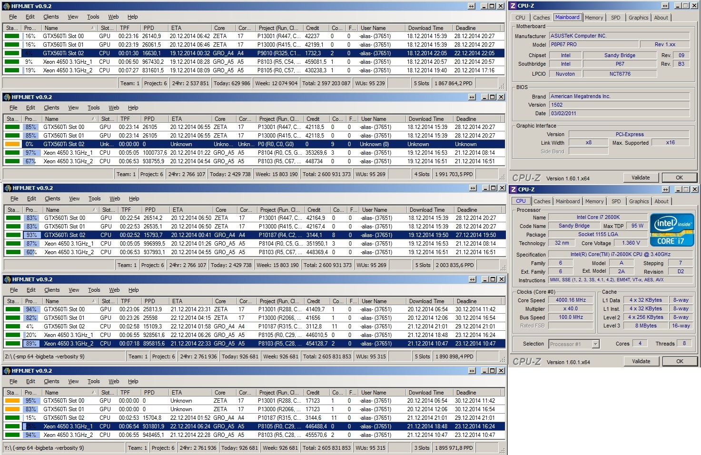Click the 'Today: 629 986' status bar entry
Screen dimensions: 701x455
(x=232, y=83)
